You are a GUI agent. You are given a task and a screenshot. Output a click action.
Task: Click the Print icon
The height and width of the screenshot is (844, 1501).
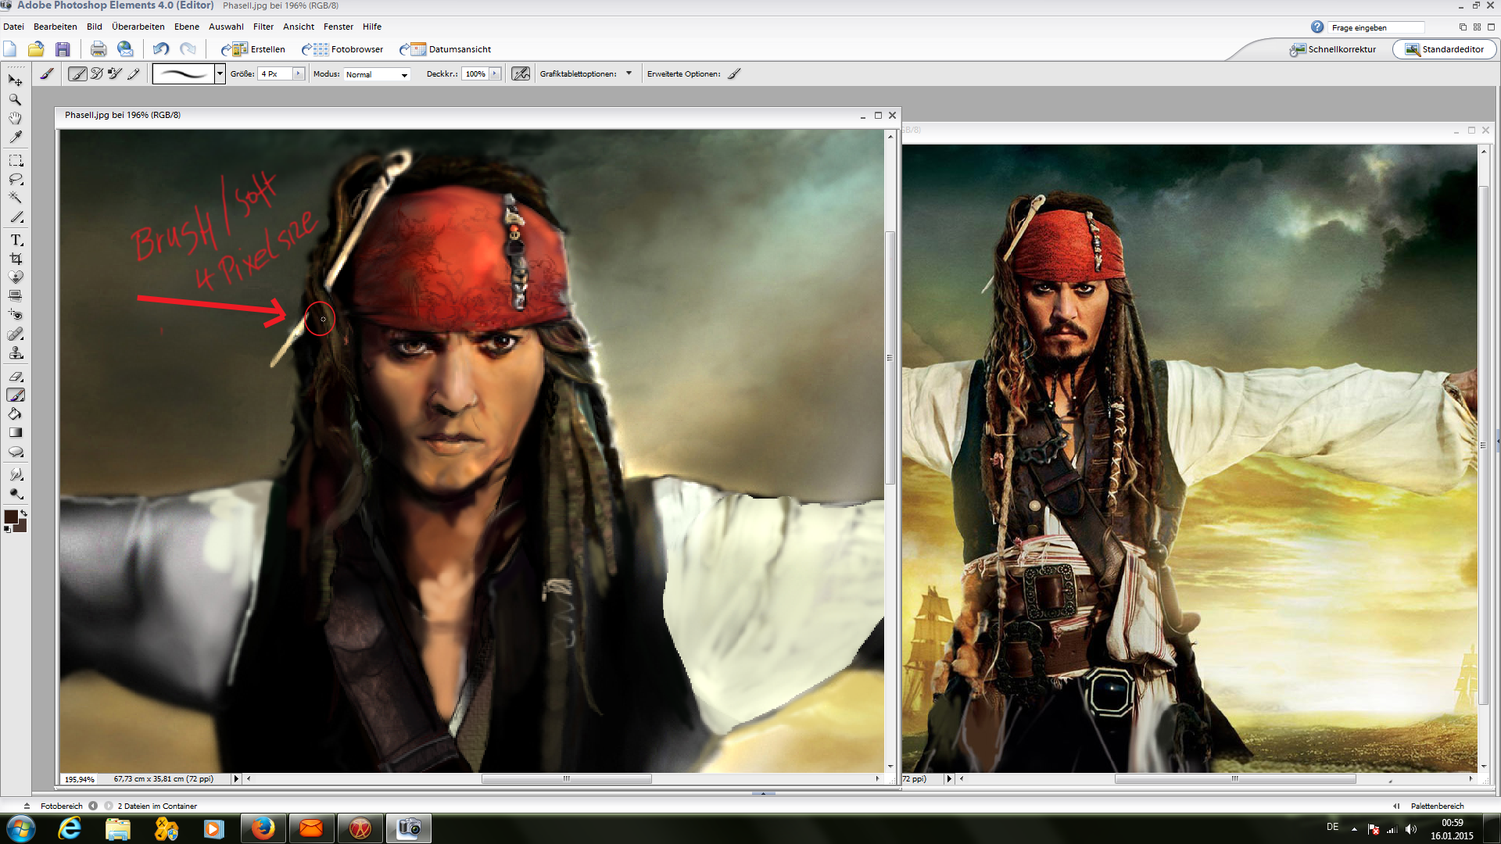[98, 49]
